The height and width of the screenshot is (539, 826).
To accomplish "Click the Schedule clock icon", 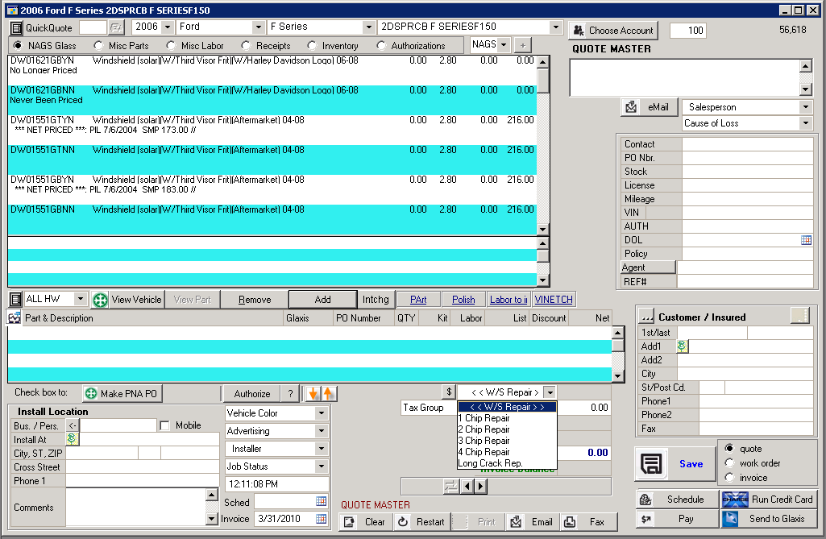I will pos(645,499).
